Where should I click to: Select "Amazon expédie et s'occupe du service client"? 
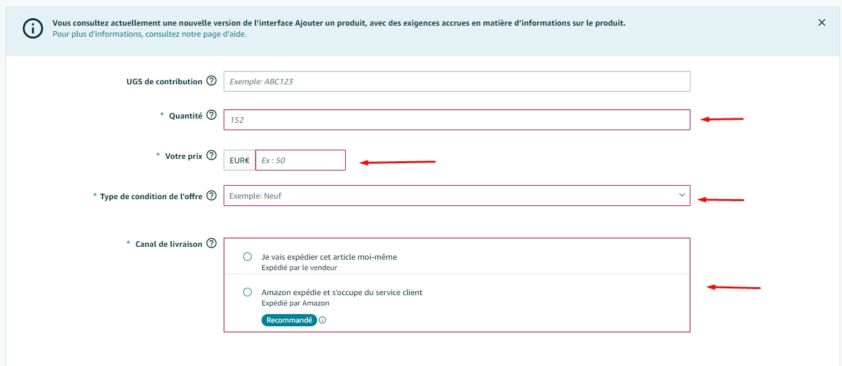[x=249, y=292]
